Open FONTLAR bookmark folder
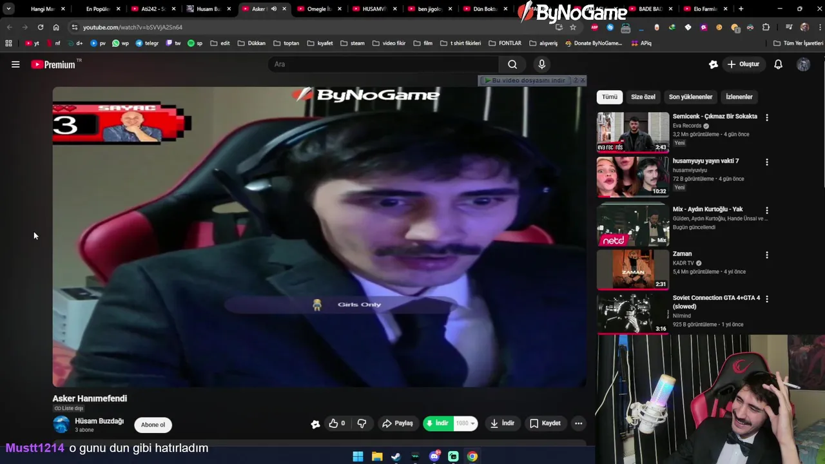Screen dimensions: 825x464 point(505,43)
